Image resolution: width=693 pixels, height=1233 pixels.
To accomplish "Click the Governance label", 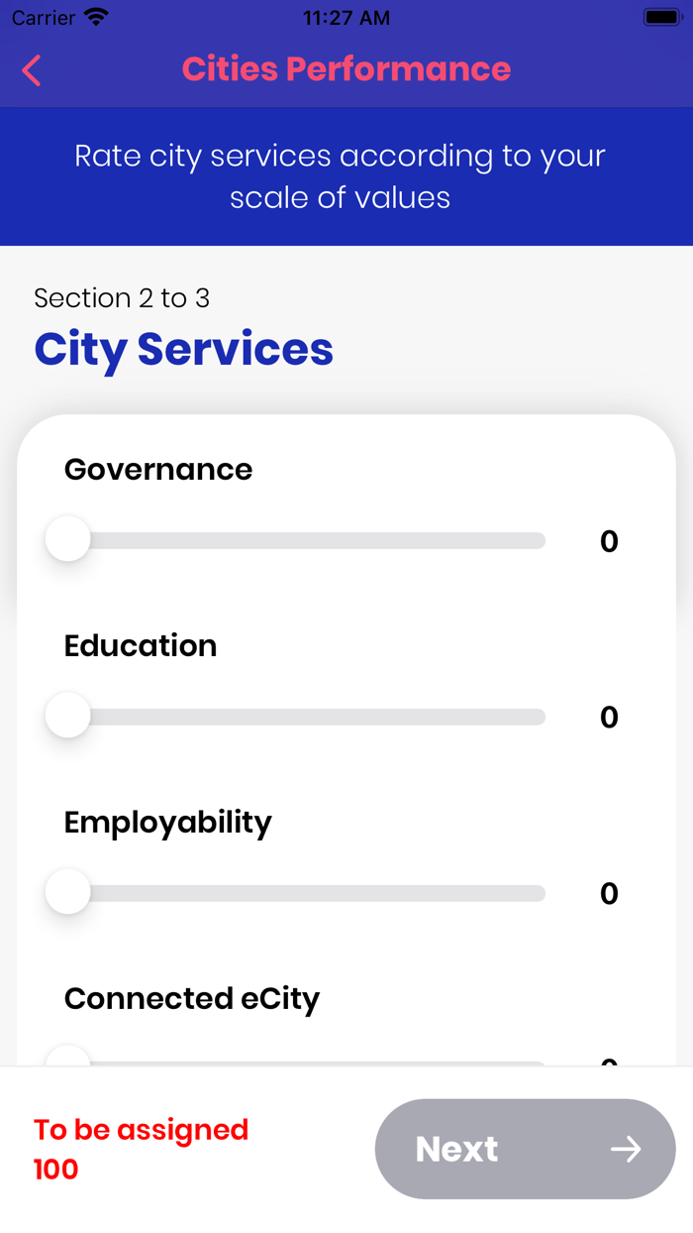I will pos(157,469).
